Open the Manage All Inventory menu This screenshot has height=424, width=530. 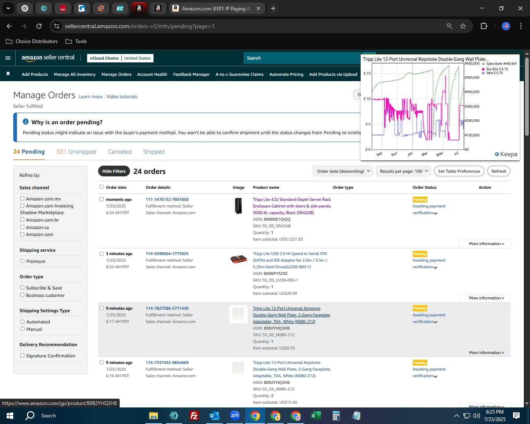pyautogui.click(x=75, y=74)
